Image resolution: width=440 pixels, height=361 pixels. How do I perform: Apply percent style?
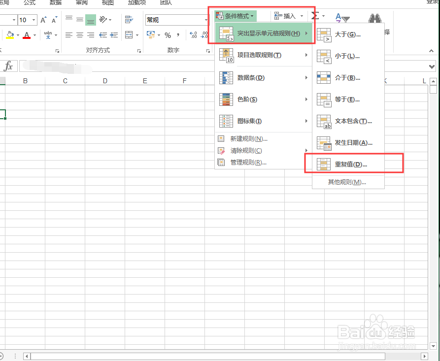168,35
